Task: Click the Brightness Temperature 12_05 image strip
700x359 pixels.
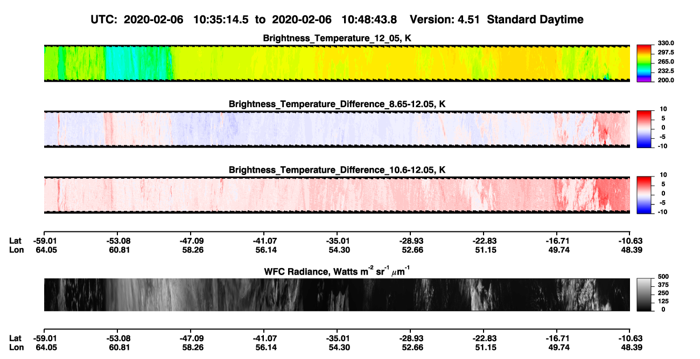Action: [337, 63]
